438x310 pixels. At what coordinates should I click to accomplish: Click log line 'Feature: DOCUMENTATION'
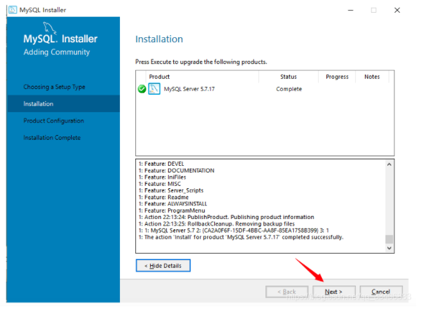(x=176, y=170)
